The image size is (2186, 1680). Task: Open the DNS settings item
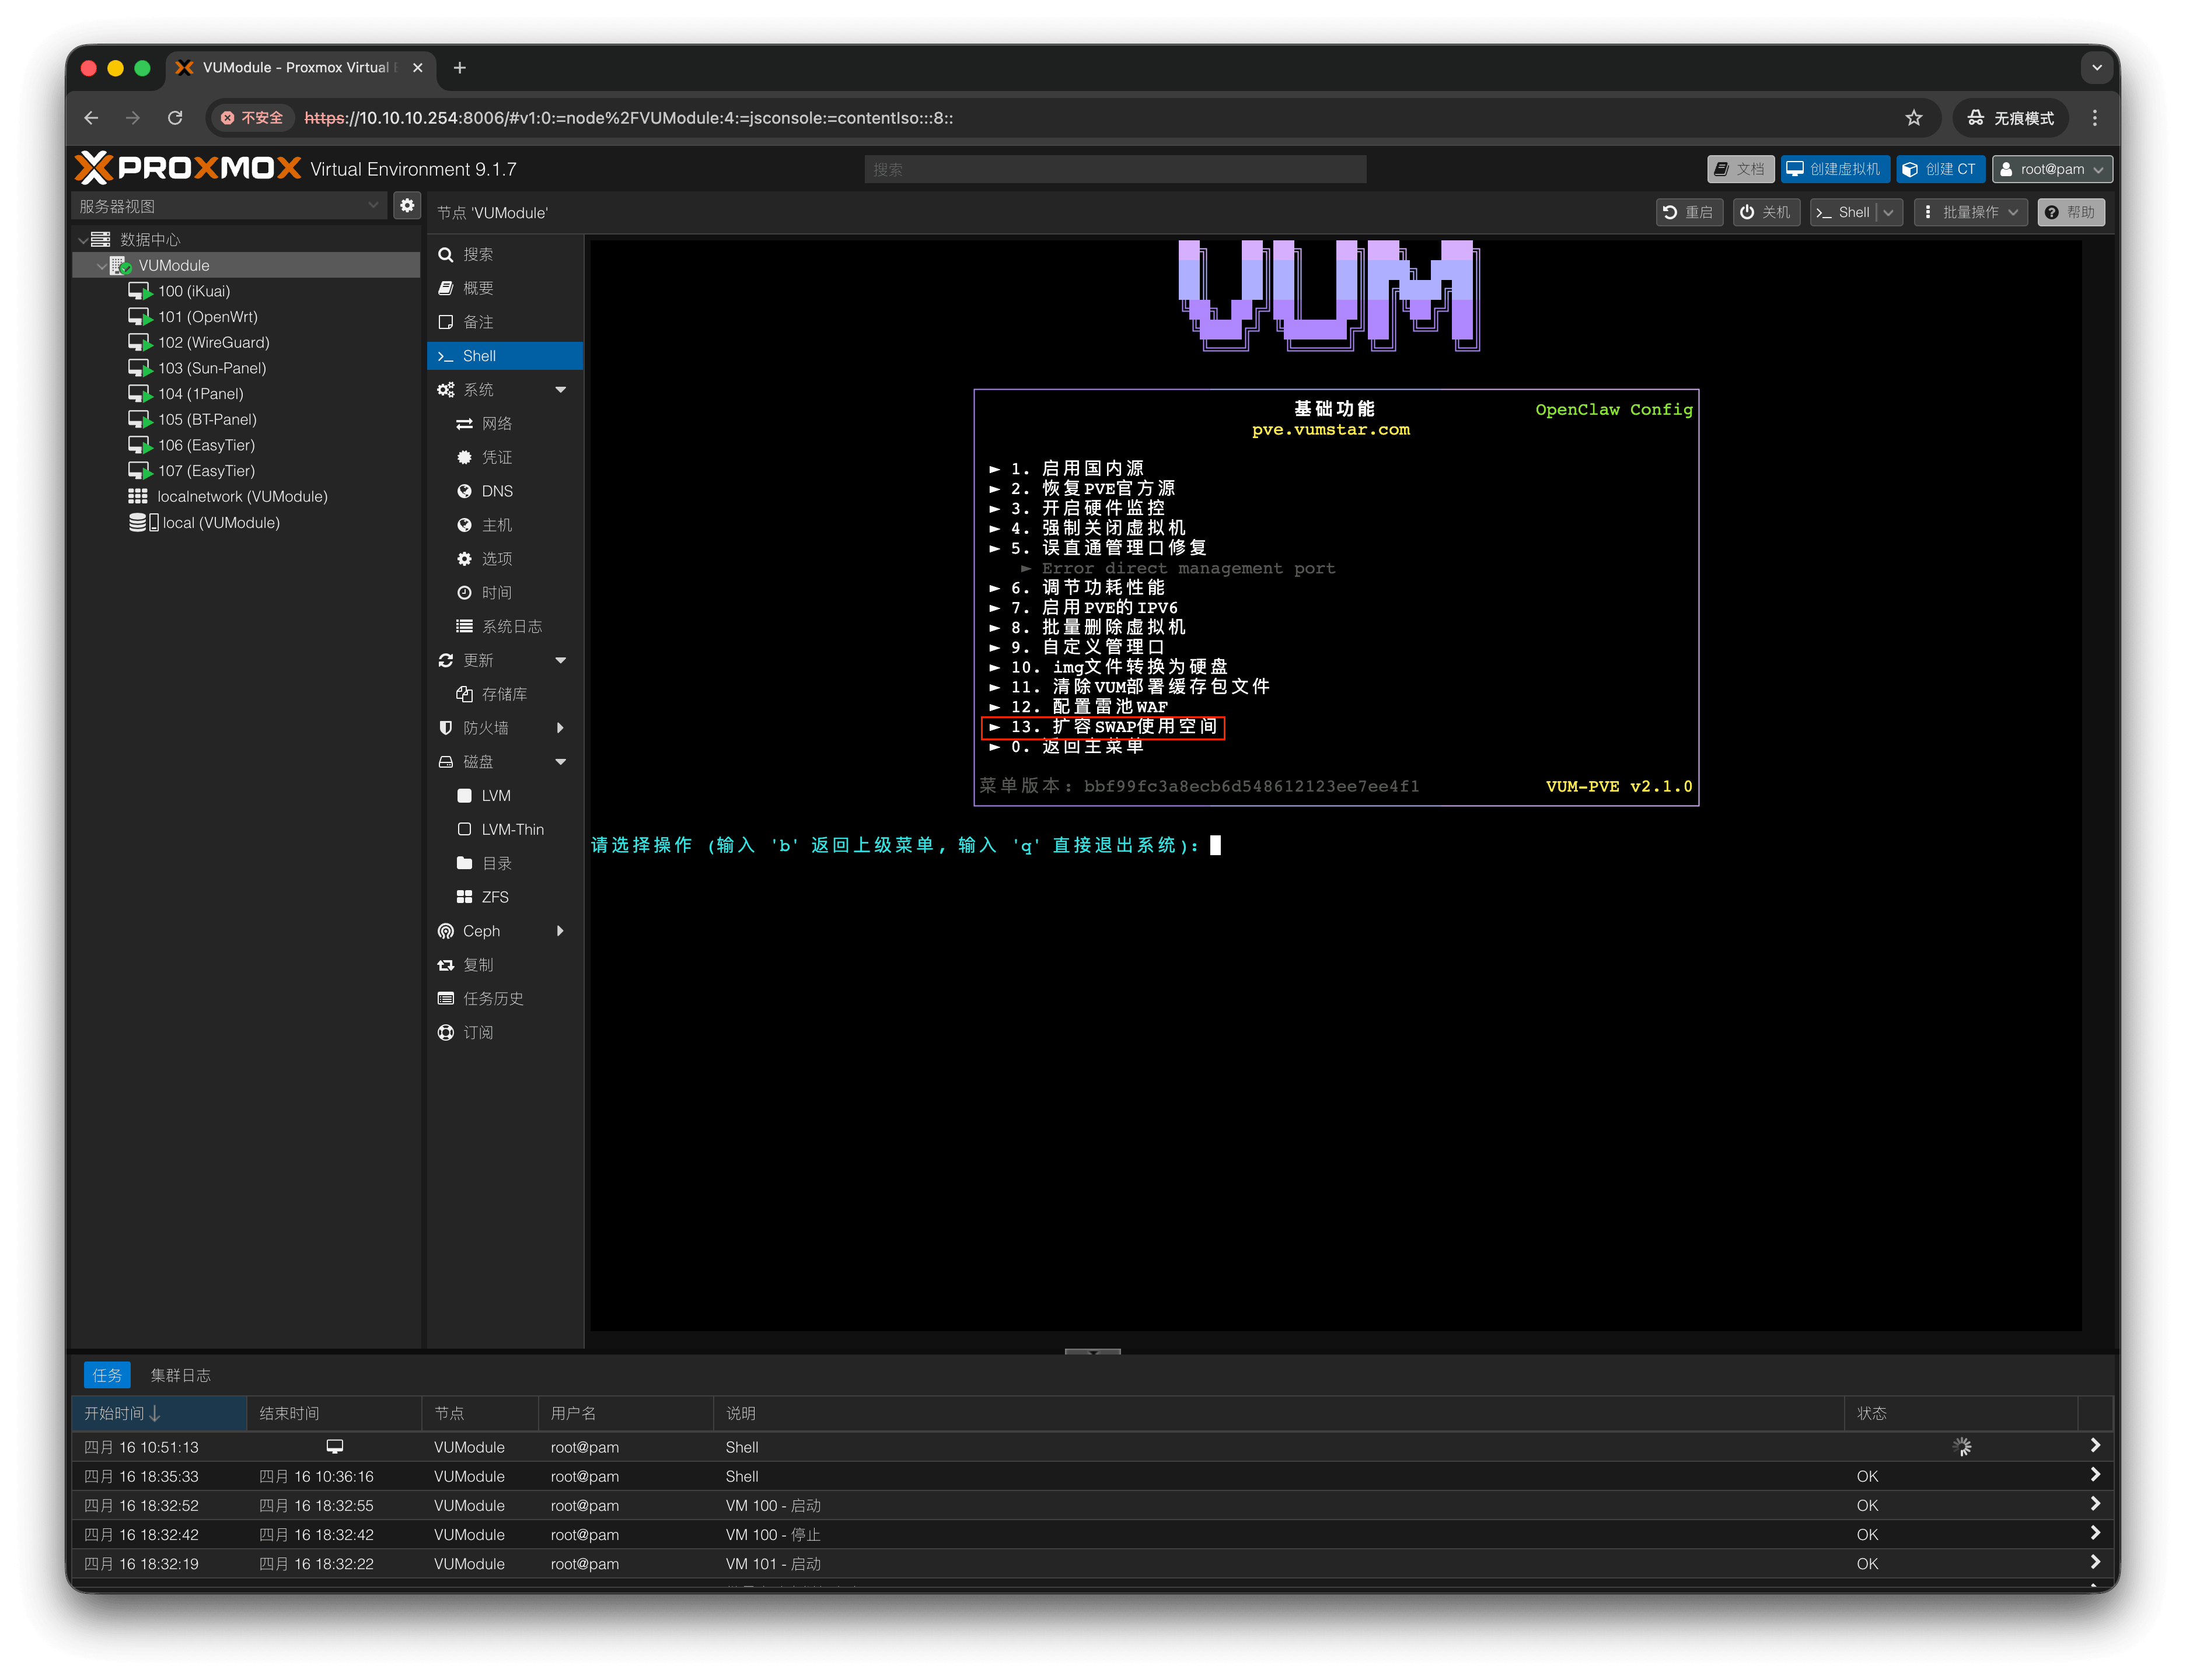pyautogui.click(x=505, y=491)
